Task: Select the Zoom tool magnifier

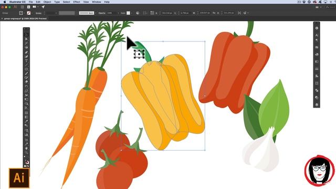Action: point(26,153)
